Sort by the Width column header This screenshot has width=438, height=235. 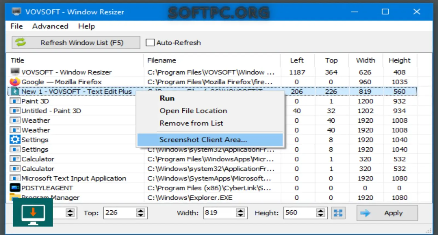tap(365, 60)
